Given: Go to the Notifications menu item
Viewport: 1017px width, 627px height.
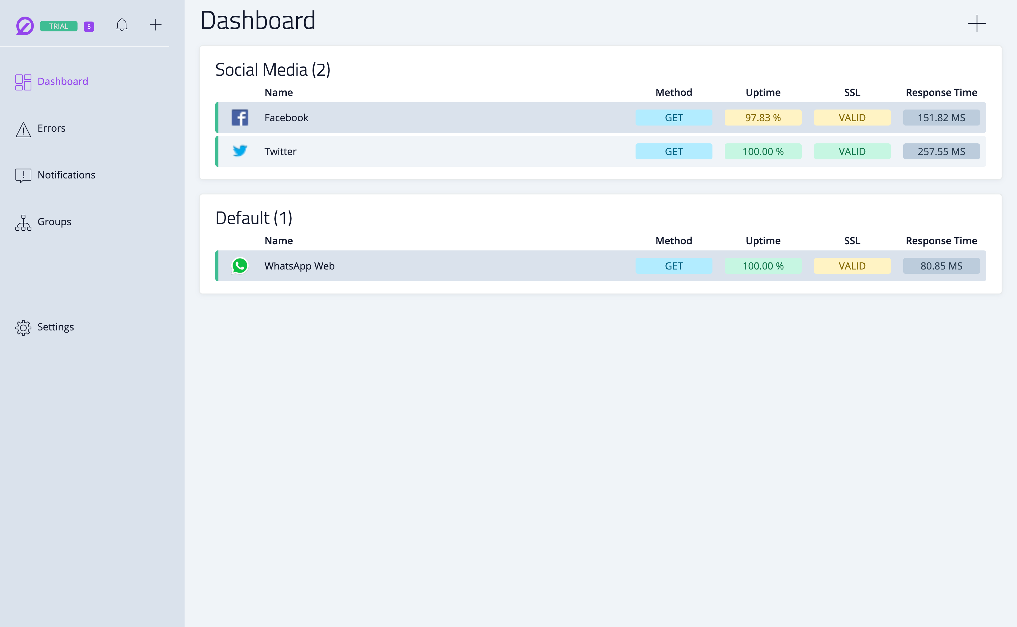Looking at the screenshot, I should (66, 175).
